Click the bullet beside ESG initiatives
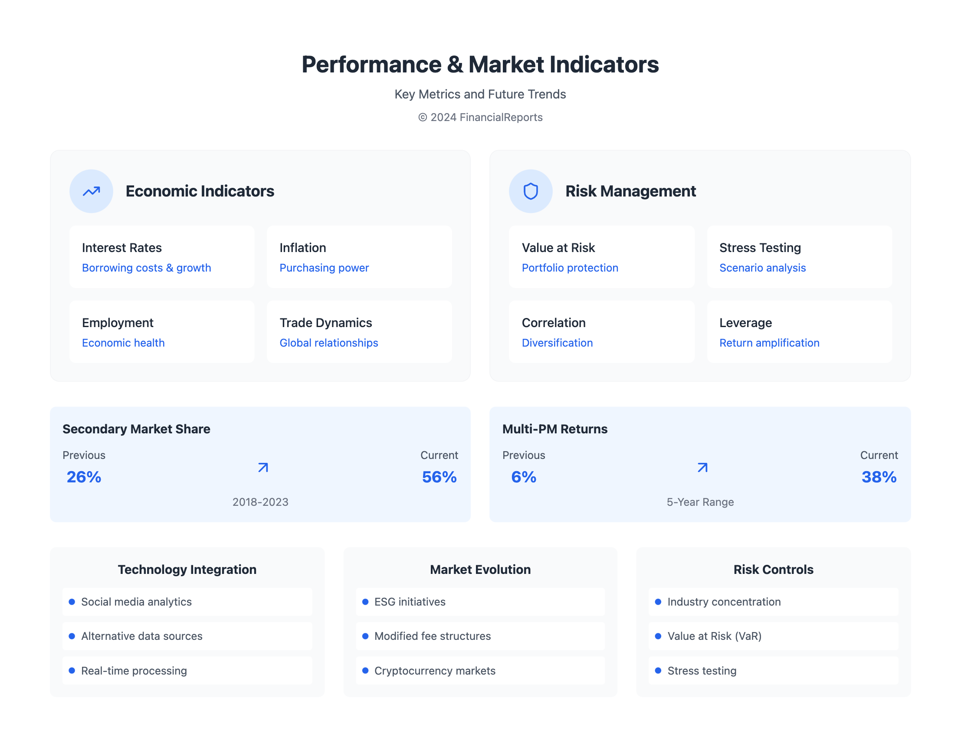961x747 pixels. click(x=365, y=601)
